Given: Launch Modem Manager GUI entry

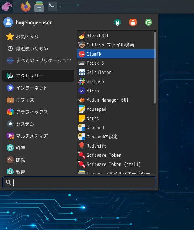Looking at the screenshot, I should point(115,100).
